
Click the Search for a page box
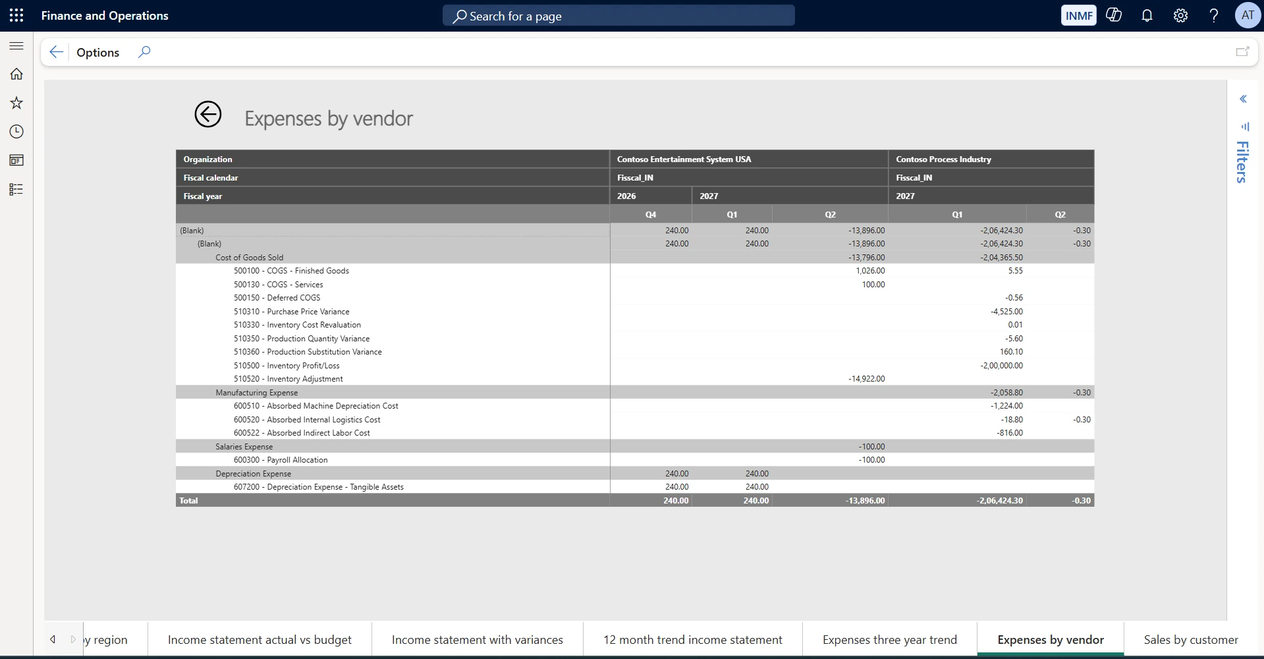[618, 16]
